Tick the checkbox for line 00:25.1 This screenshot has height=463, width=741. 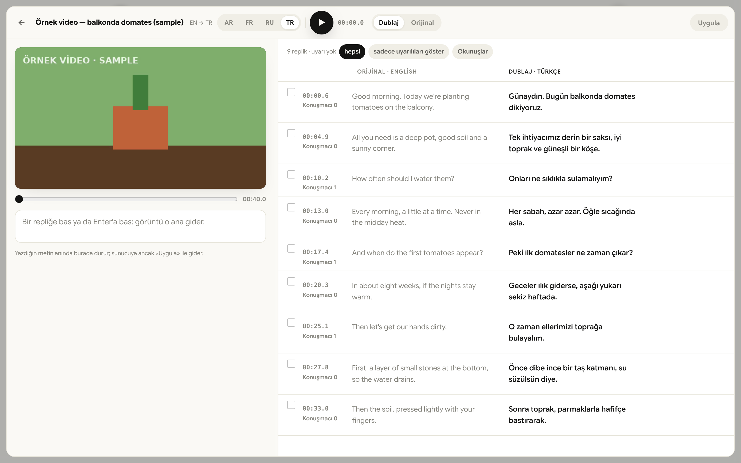coord(291,323)
